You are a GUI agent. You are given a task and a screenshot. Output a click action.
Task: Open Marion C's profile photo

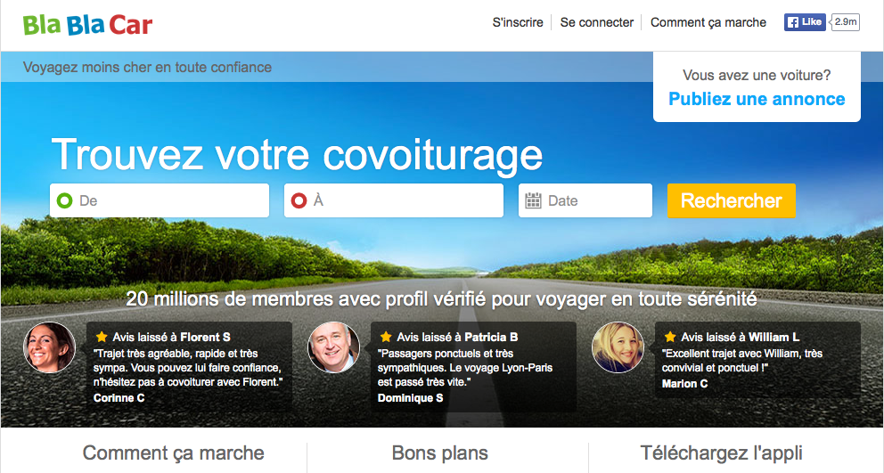(x=618, y=347)
